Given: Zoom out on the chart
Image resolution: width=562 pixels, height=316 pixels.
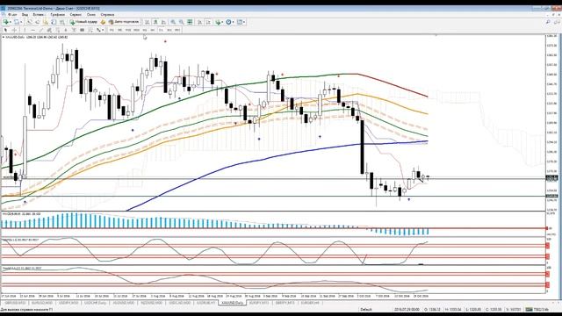Looking at the screenshot, I should click(181, 22).
